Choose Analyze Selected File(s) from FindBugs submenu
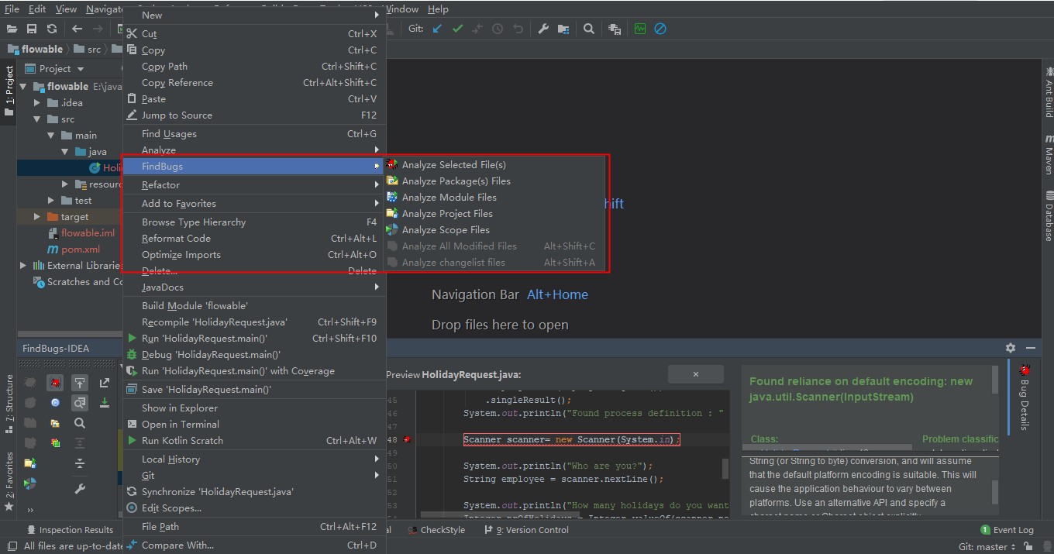1054x554 pixels. click(x=453, y=165)
